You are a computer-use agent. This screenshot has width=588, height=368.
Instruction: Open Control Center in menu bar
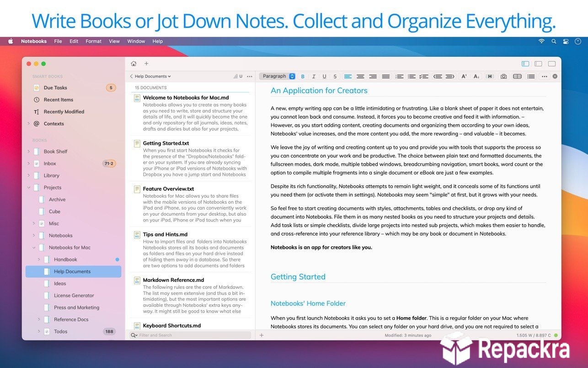(566, 41)
